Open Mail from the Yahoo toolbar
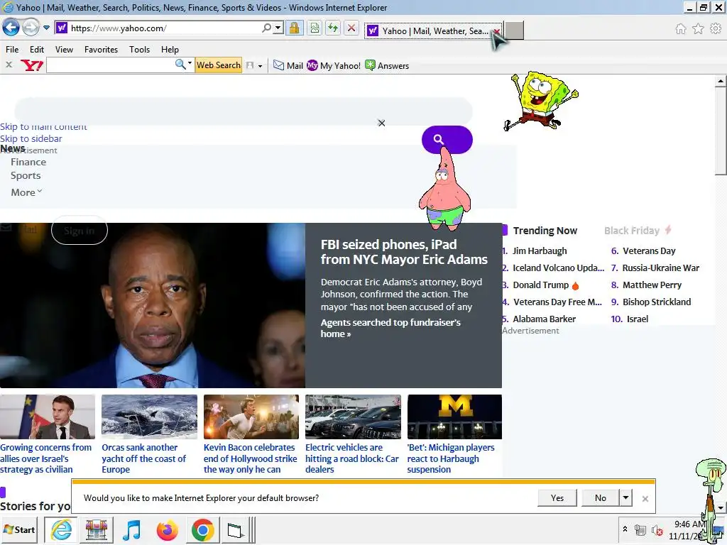 tap(288, 65)
